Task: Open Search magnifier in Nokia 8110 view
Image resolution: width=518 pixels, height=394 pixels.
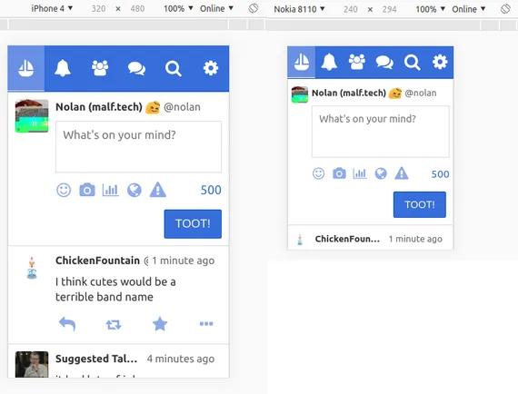Action: tap(412, 62)
